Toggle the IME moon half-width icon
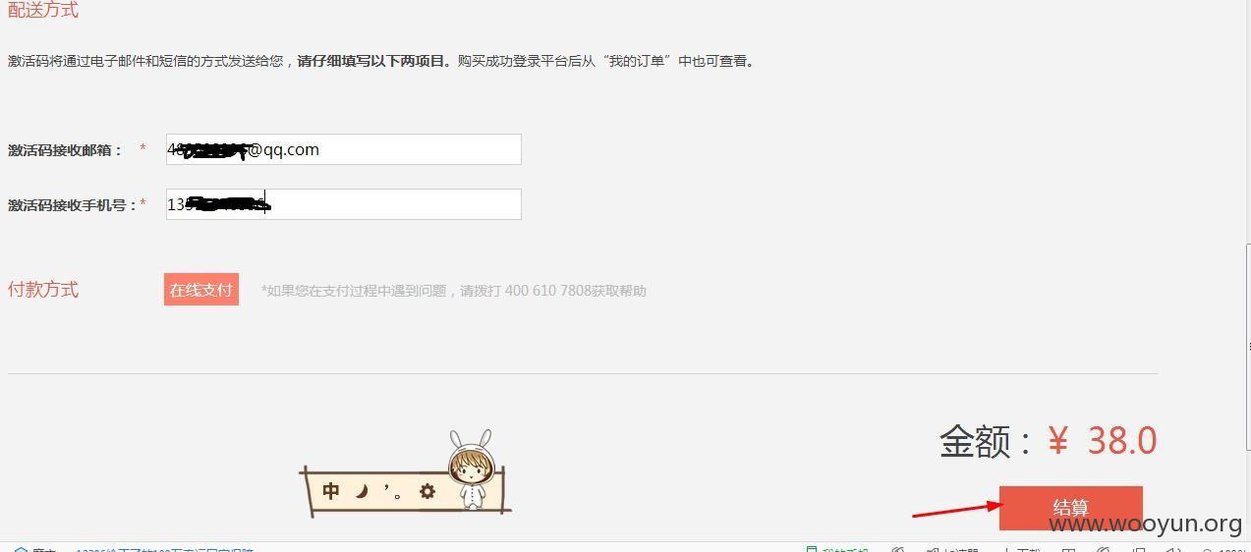 pyautogui.click(x=361, y=490)
